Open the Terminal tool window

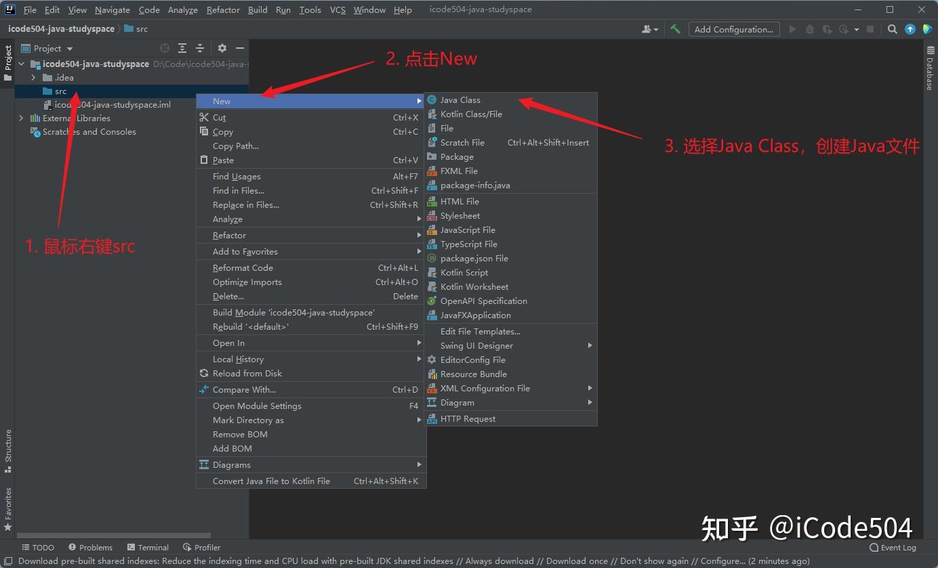click(x=148, y=547)
